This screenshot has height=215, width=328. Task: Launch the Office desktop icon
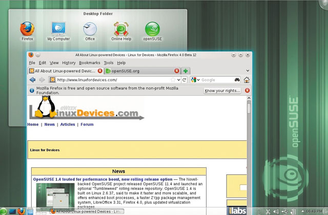tap(90, 29)
